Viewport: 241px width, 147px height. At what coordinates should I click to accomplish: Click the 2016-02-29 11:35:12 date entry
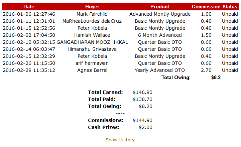click(x=29, y=70)
